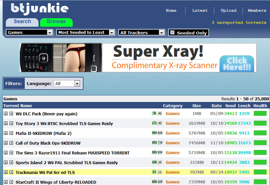Open Mafia II-SKIDROW (Mafia 2) torrent
270x185 pixels.
click(x=44, y=134)
